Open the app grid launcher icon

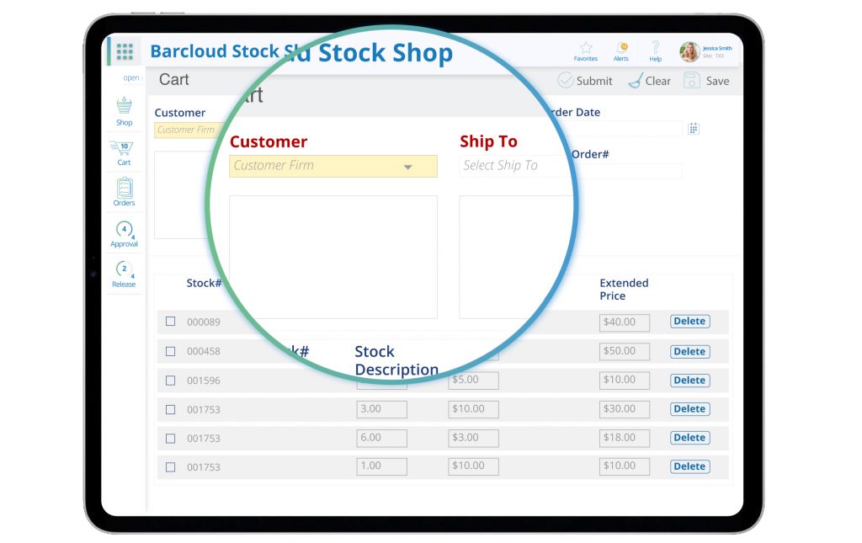125,51
